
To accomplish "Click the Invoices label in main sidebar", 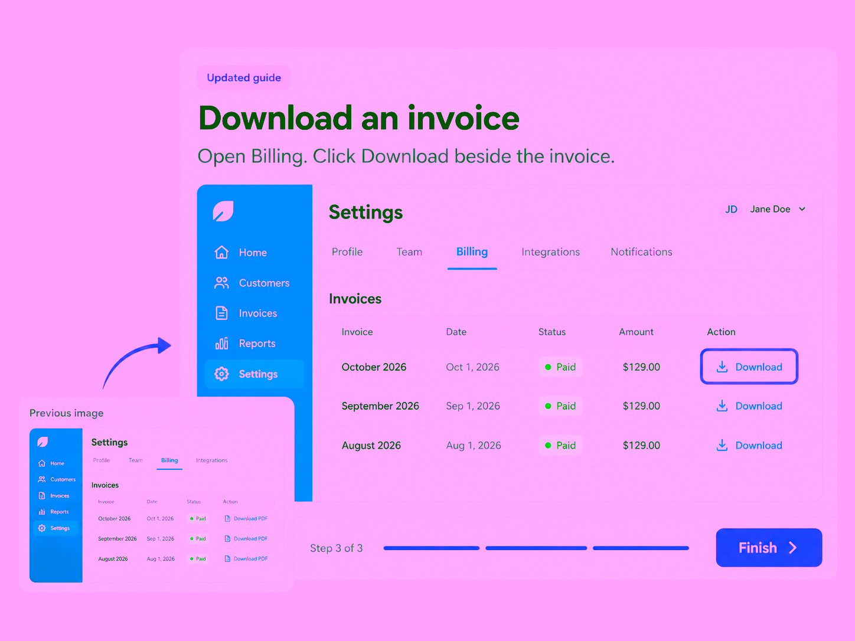I will (x=258, y=313).
